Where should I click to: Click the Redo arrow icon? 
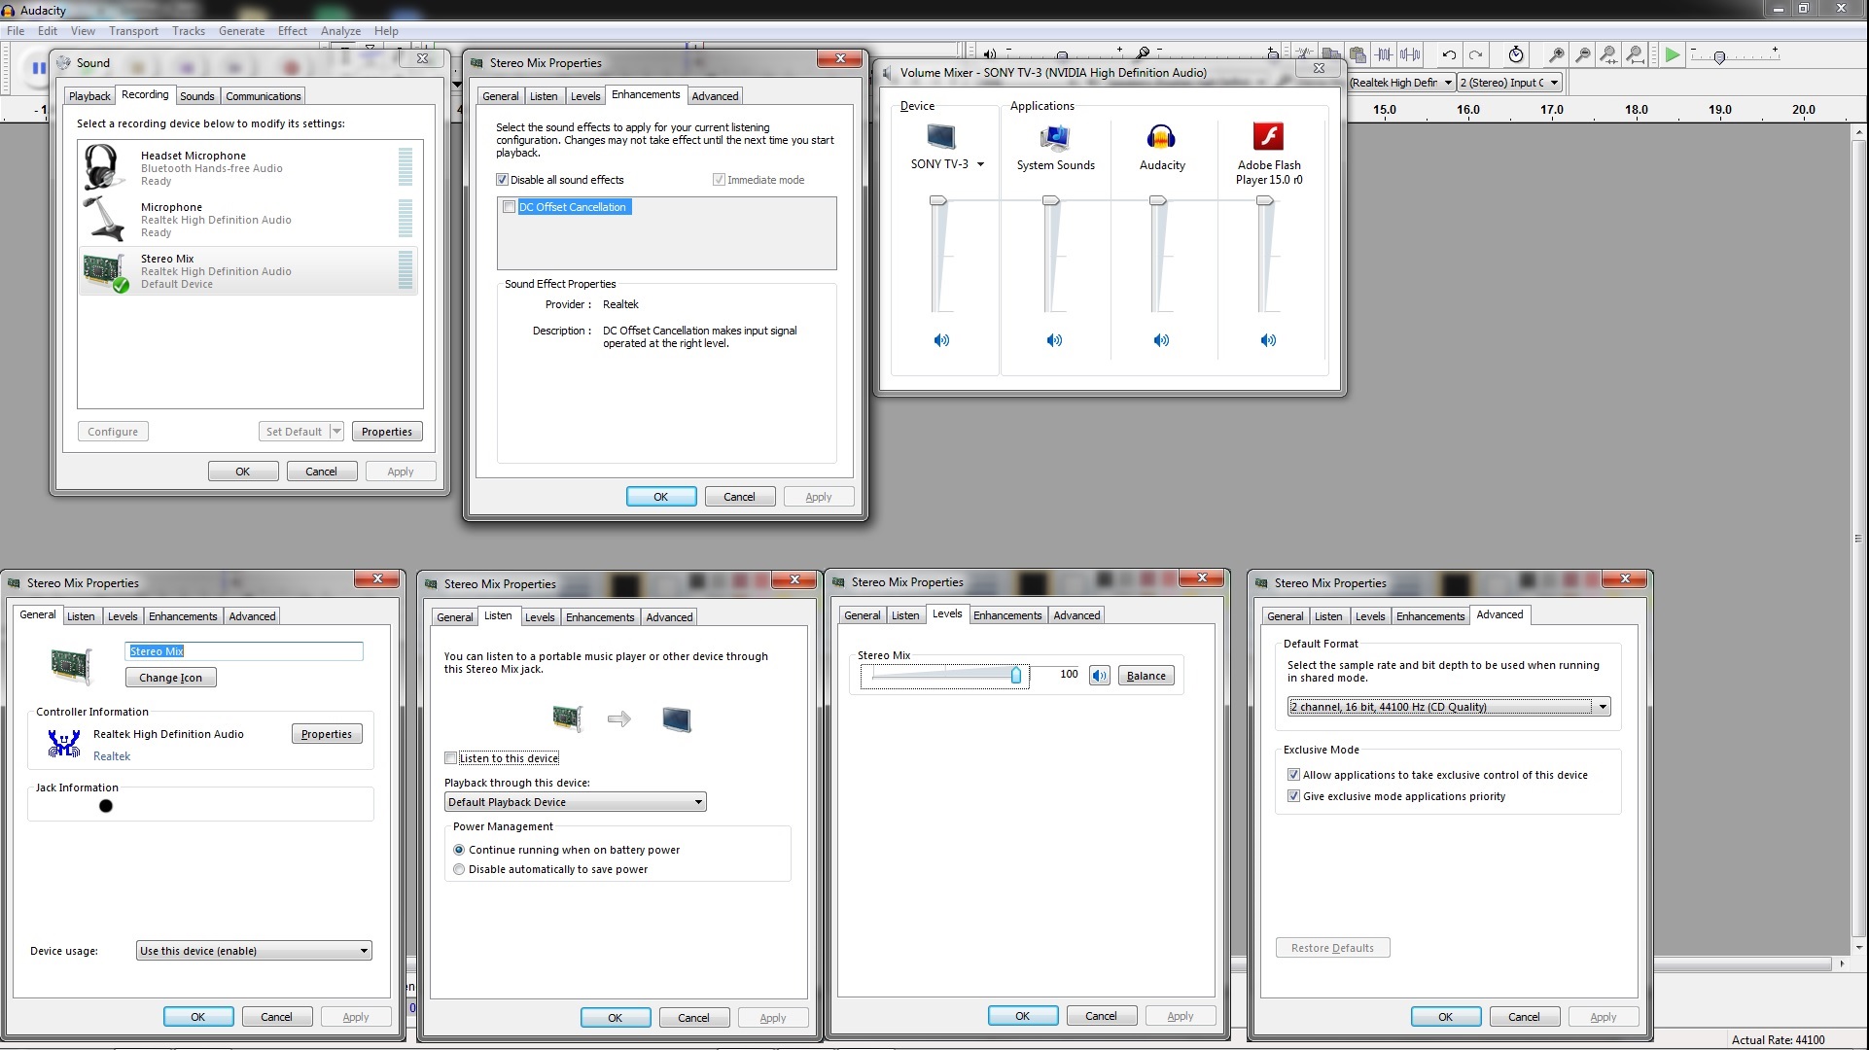pyautogui.click(x=1475, y=54)
